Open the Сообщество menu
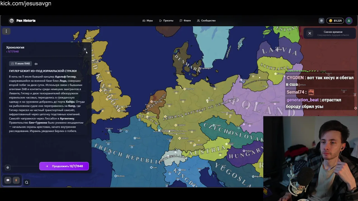 tap(206, 21)
